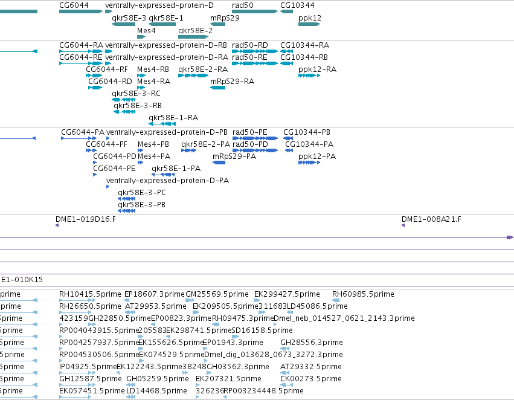
Task: Click the Mes4-RA transcript label
Action: tap(154, 82)
